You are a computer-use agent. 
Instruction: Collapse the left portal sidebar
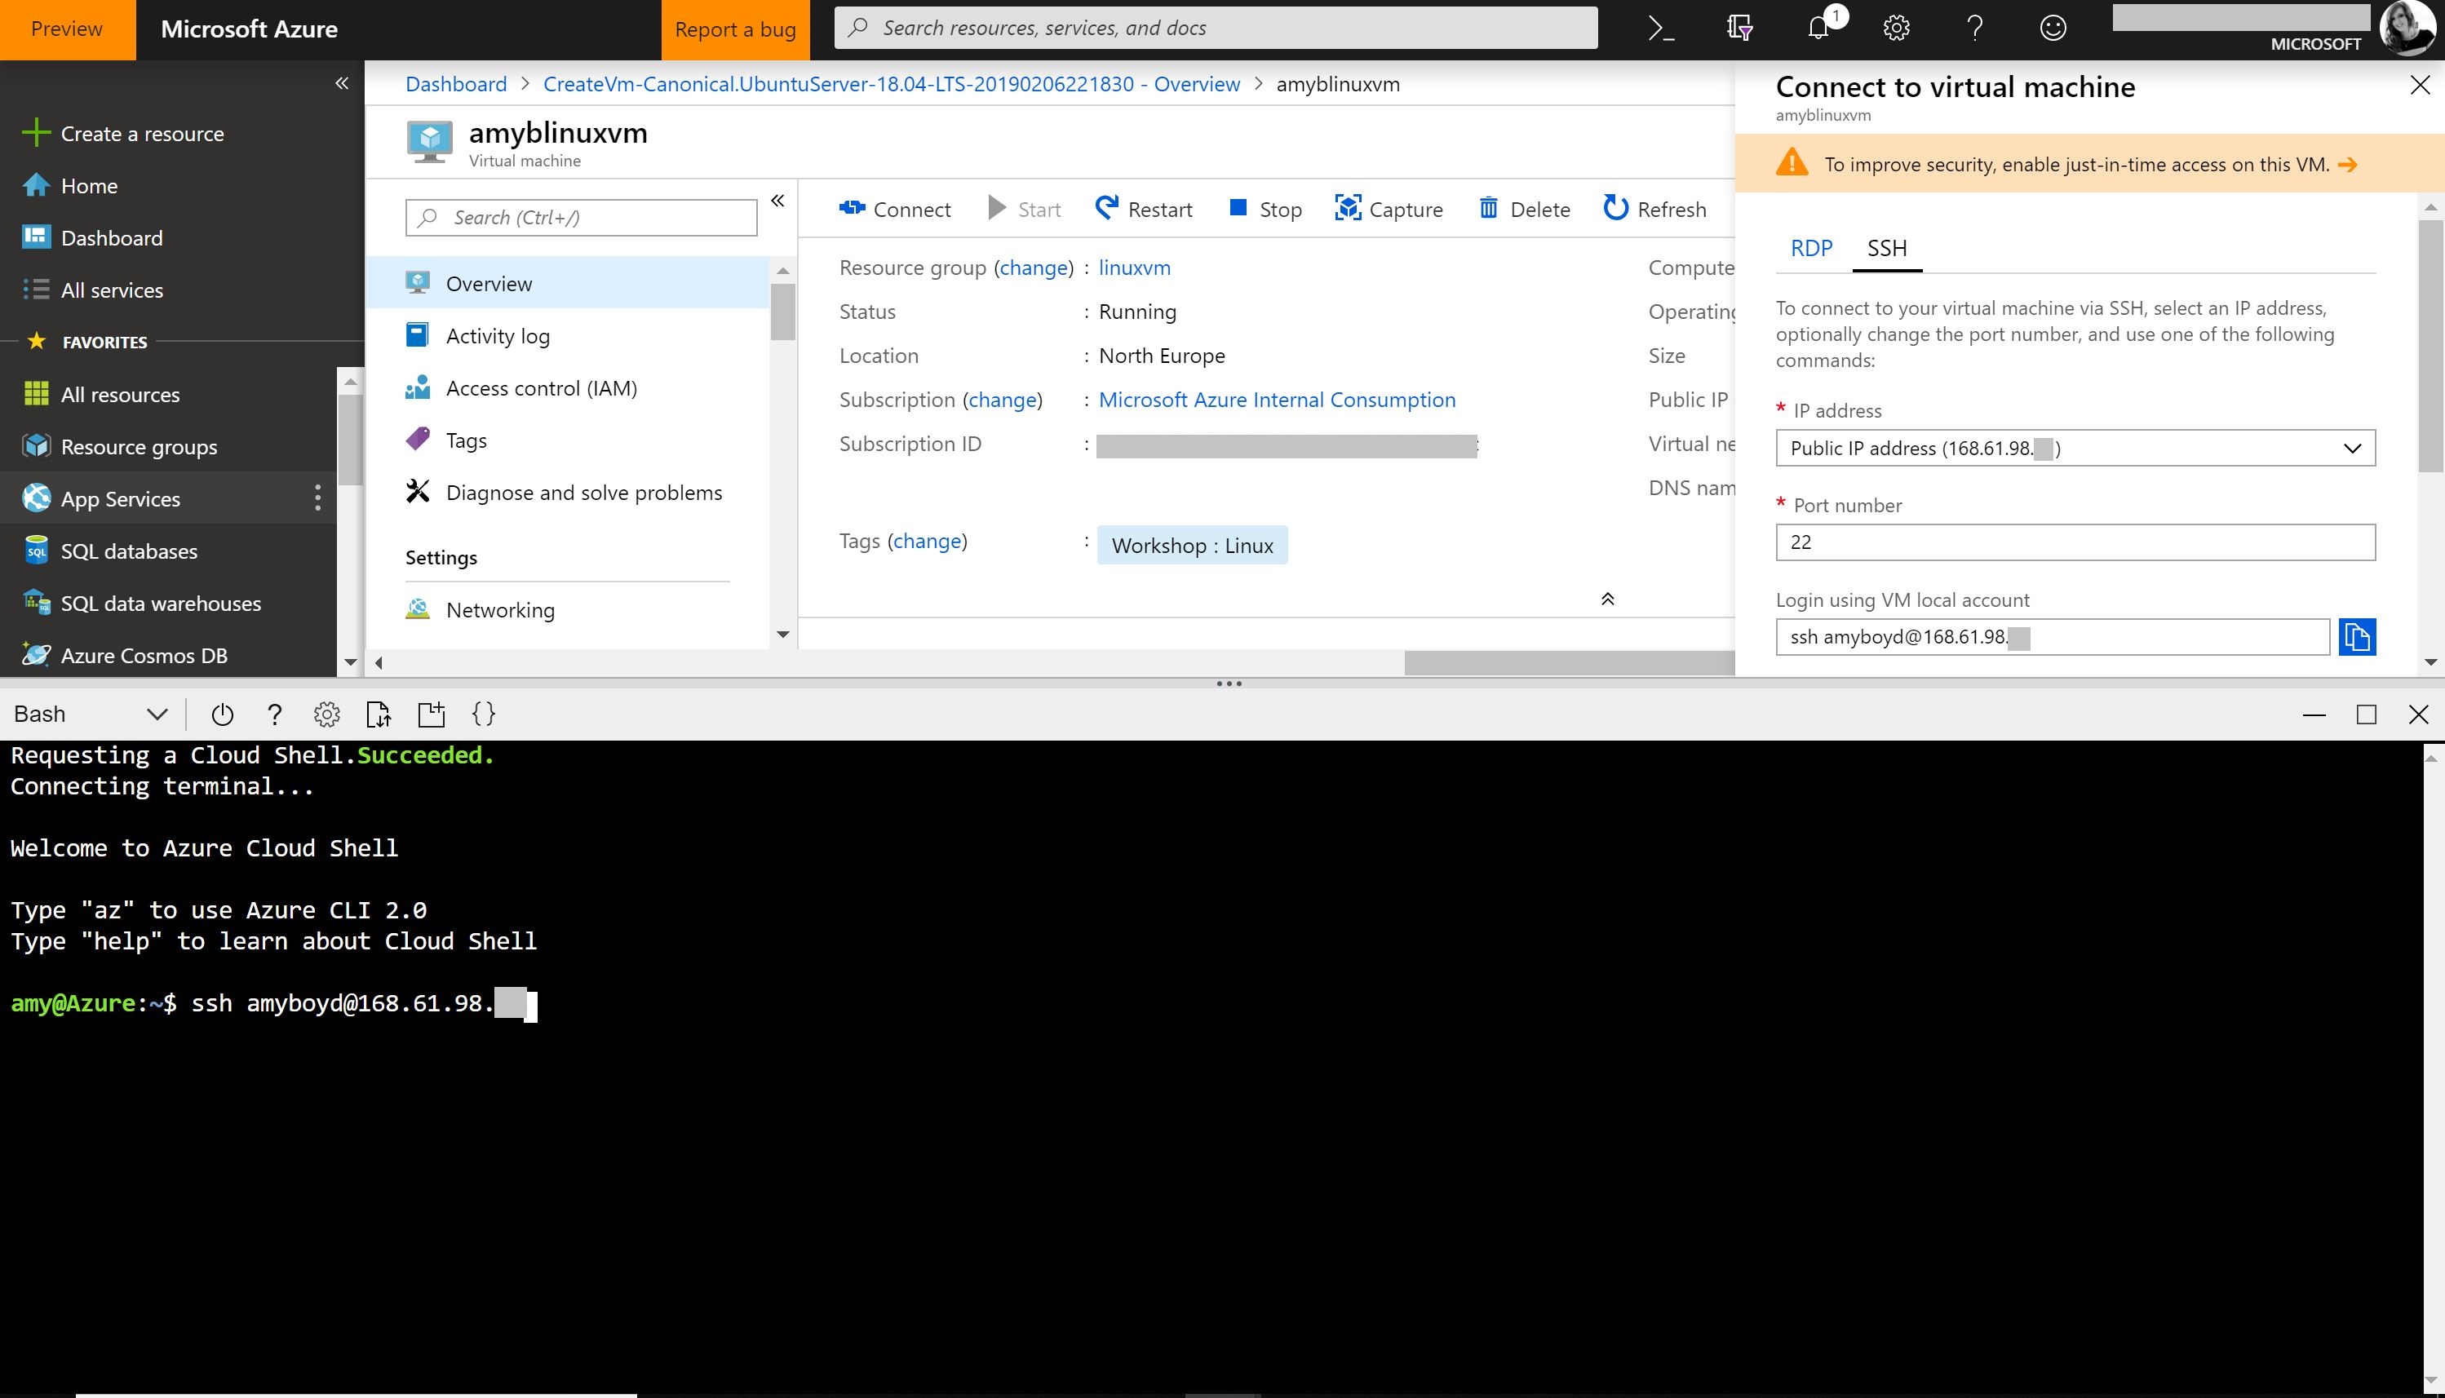pos(341,83)
